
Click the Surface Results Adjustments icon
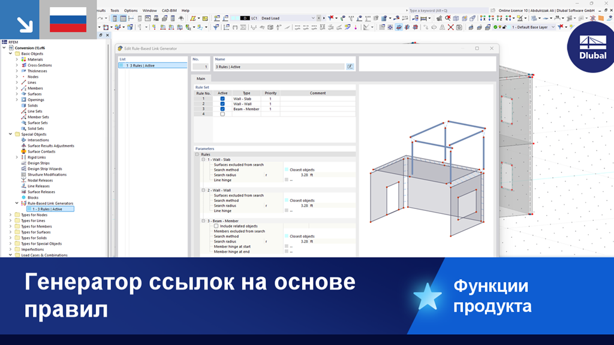(23, 146)
